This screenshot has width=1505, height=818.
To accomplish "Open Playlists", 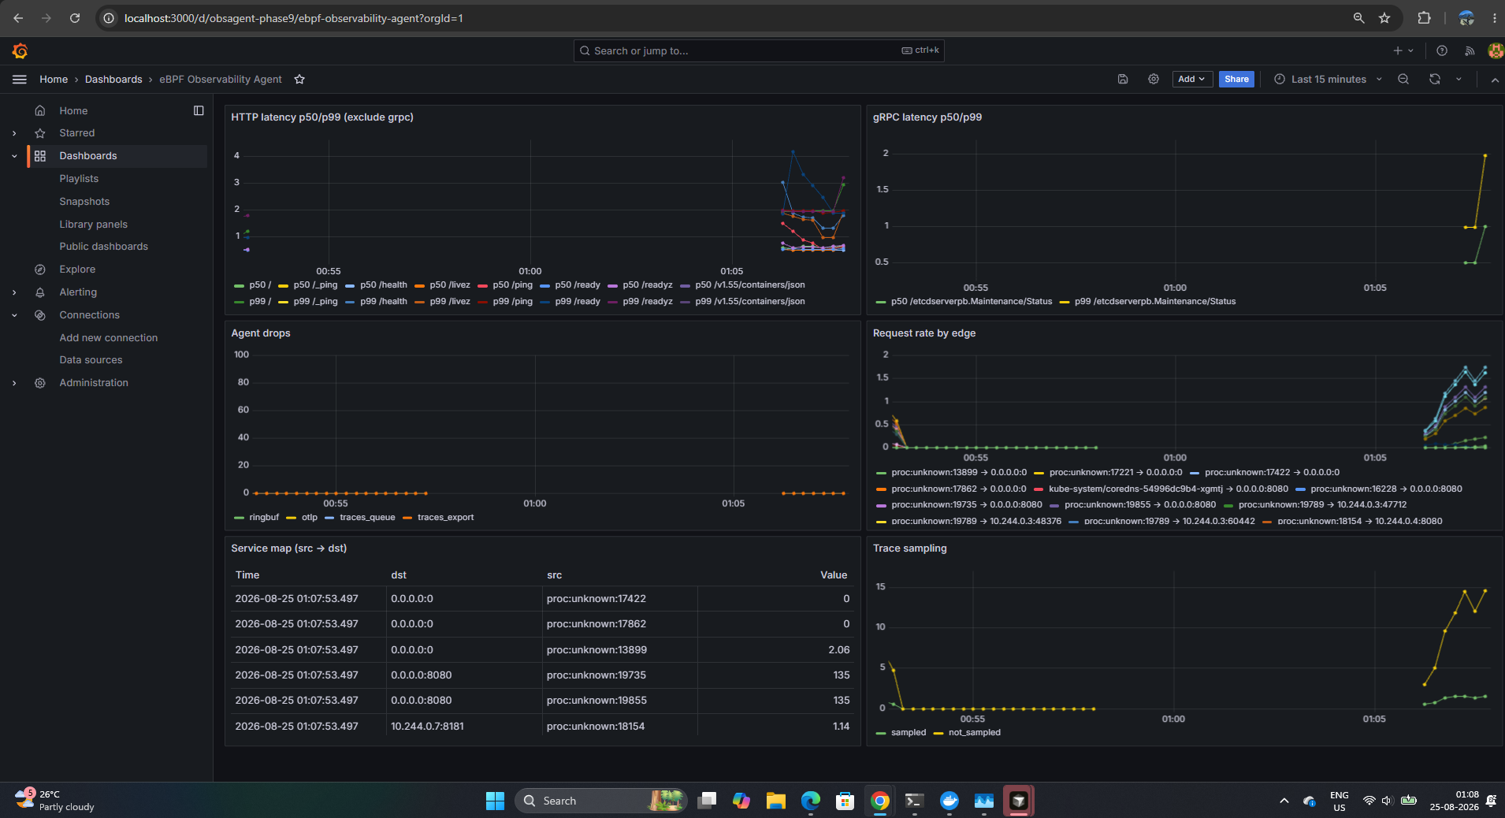I will [x=79, y=179].
